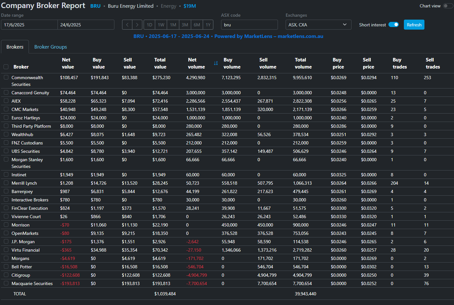Turn off the Short interest toggle
Screen dimensions: 454x305
[x=394, y=24]
